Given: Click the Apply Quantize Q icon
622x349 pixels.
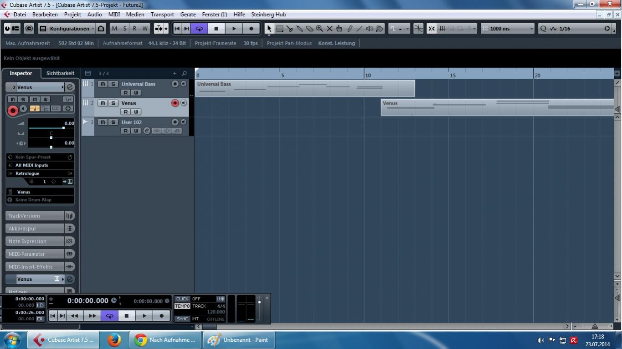Looking at the screenshot, I should click(543, 29).
